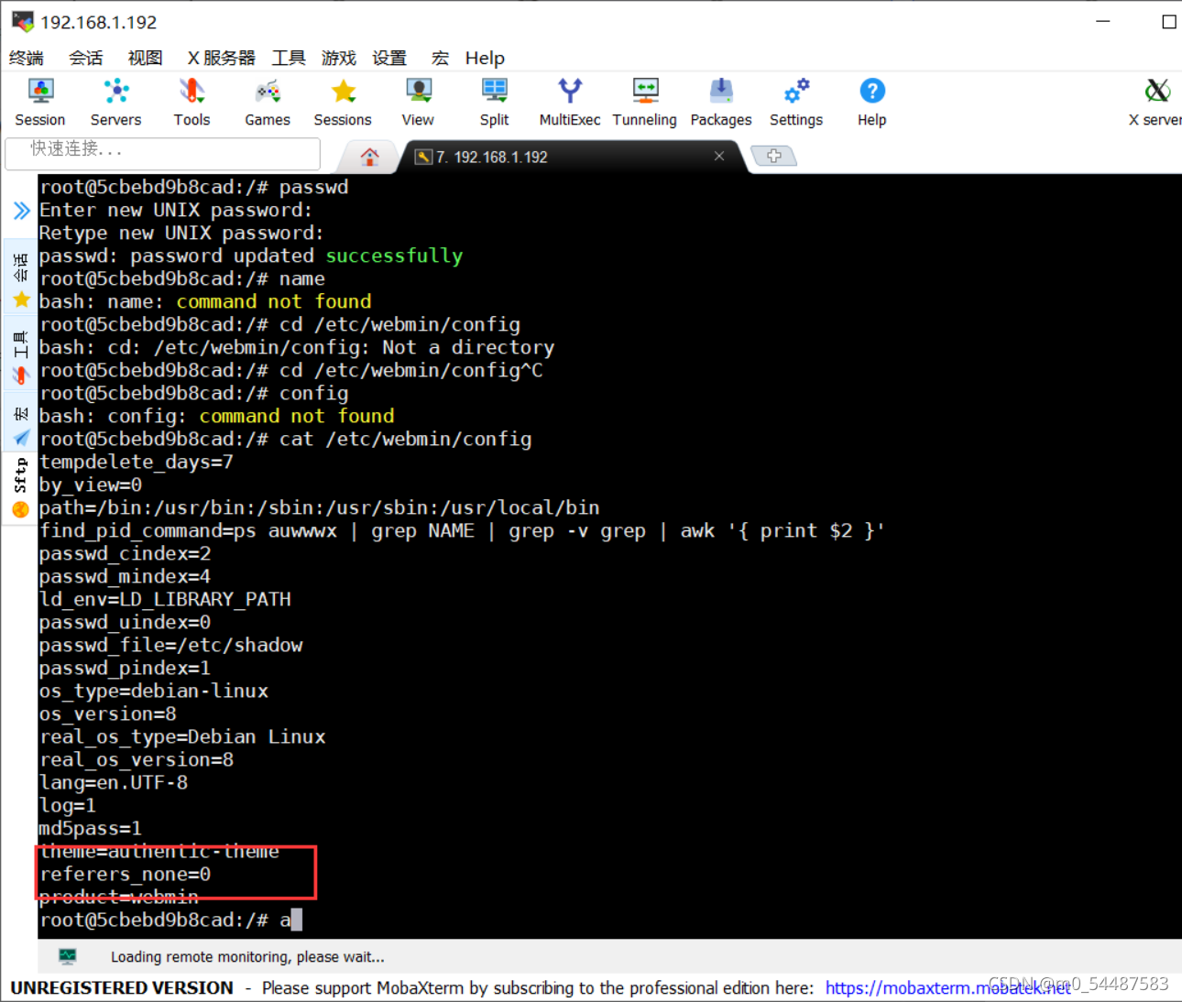Open the 会话 menu
Viewport: 1182px width, 1002px height.
[x=86, y=58]
